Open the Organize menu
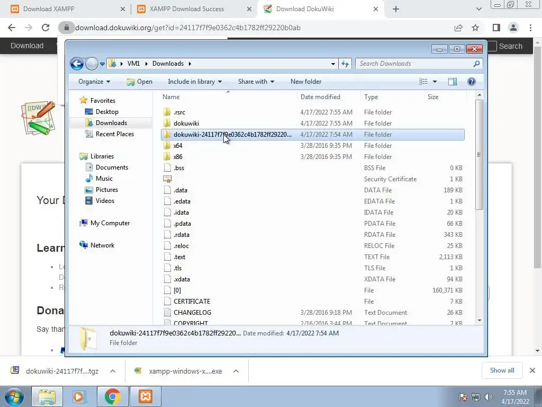 pos(94,82)
